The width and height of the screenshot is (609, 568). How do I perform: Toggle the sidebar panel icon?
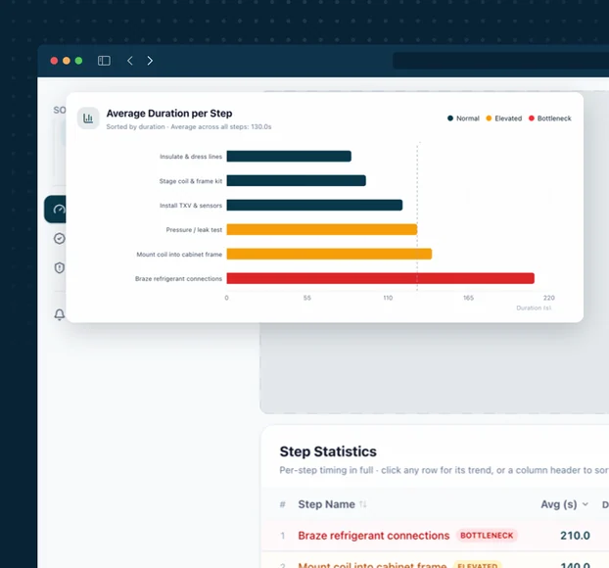coord(104,61)
